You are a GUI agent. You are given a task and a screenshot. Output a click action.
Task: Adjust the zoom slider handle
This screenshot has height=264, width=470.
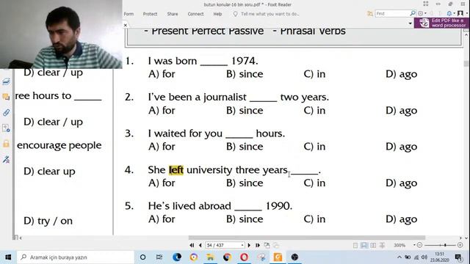446,245
